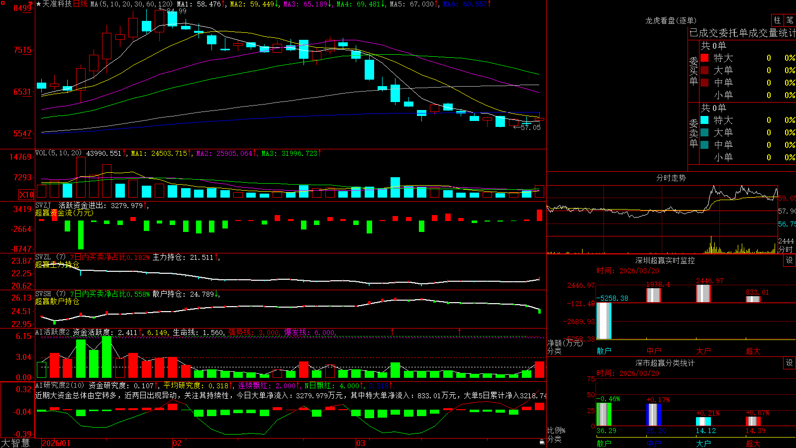The image size is (796, 448).
Task: Click the 委卖单 section label
Action: tap(694, 133)
